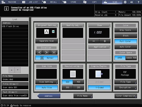Select Gray Scale color mode

pos(126,30)
